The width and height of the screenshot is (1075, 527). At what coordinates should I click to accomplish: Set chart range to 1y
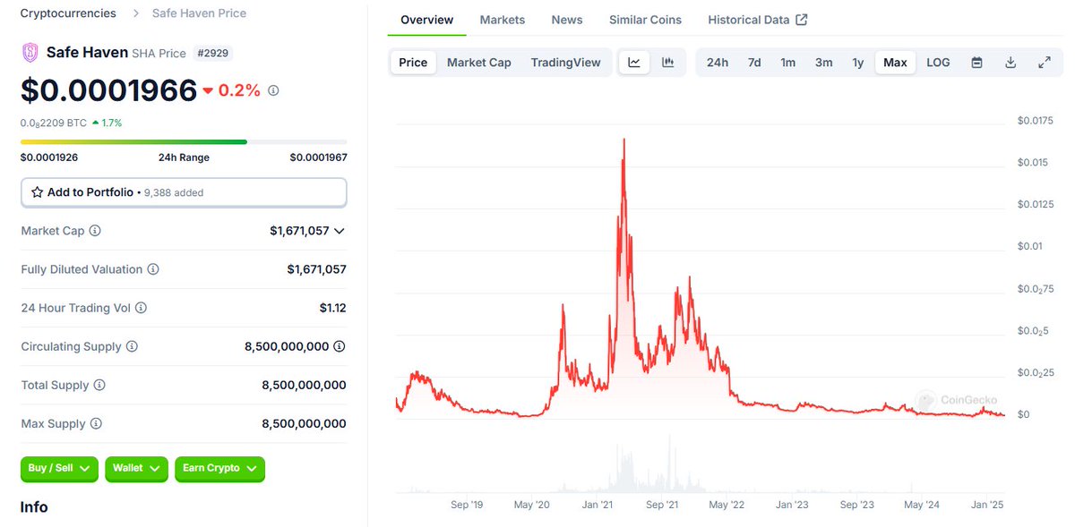point(858,62)
